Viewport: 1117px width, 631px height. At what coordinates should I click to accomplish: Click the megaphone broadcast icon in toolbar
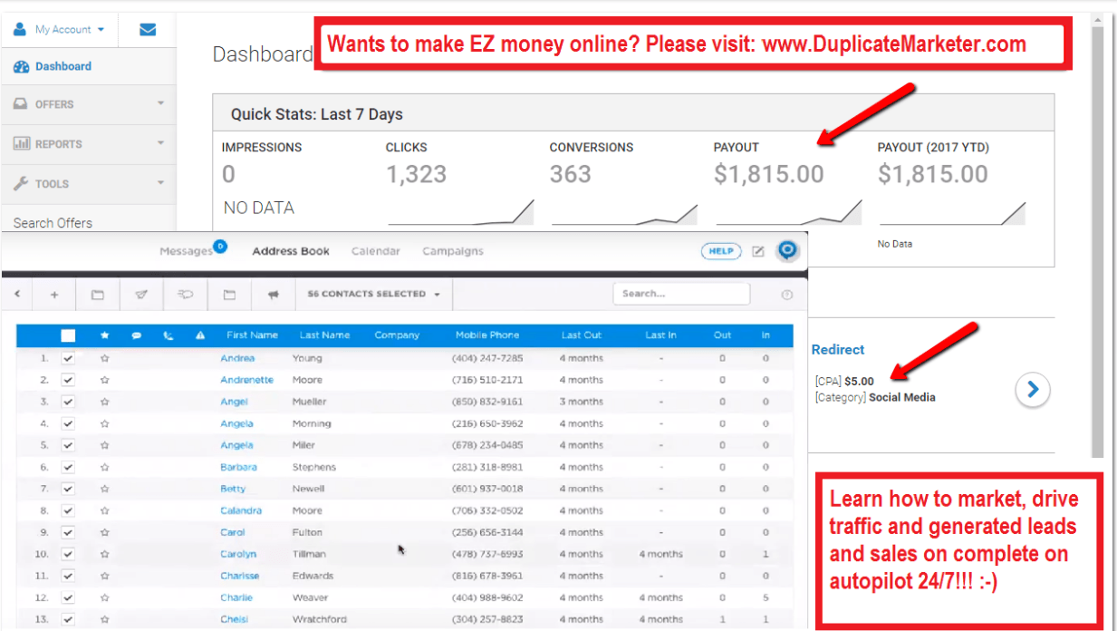pos(274,295)
